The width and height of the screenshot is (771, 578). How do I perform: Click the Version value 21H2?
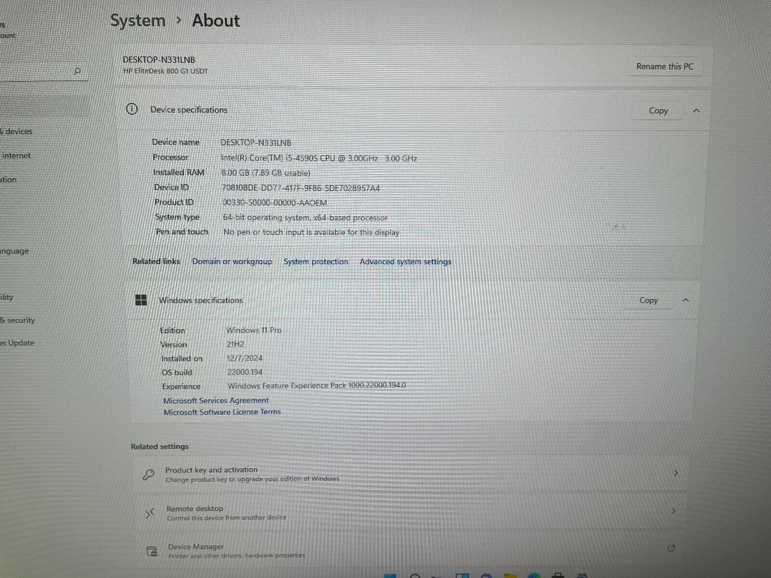(x=235, y=344)
